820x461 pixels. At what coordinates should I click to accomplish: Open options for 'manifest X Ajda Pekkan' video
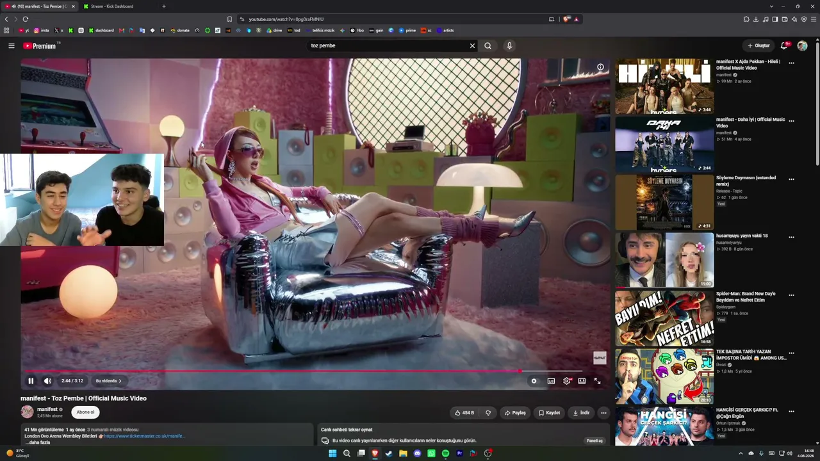pos(791,63)
